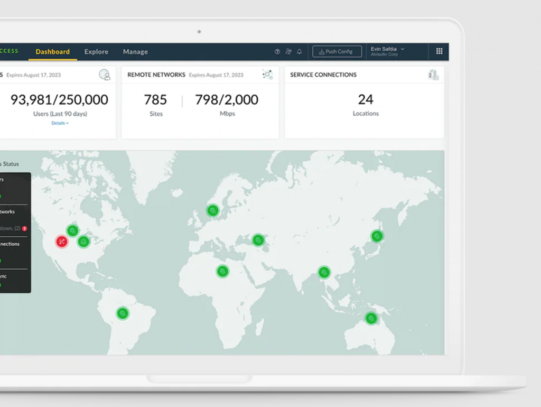Open the notifications bell
Screen dimensions: 541x407
(300, 52)
